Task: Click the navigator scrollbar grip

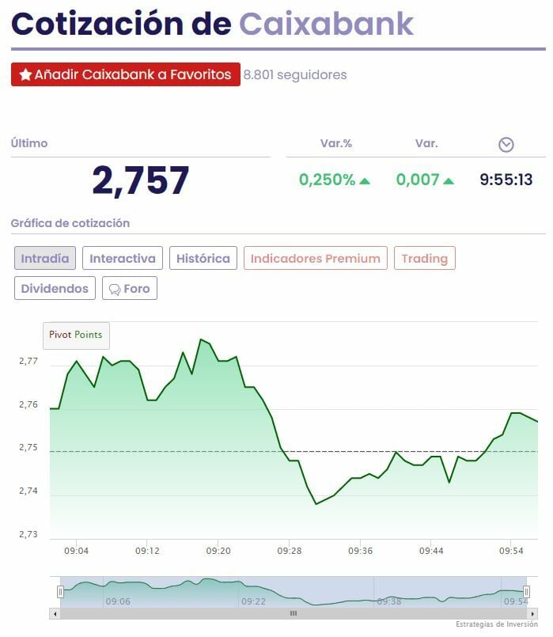Action: tap(294, 613)
